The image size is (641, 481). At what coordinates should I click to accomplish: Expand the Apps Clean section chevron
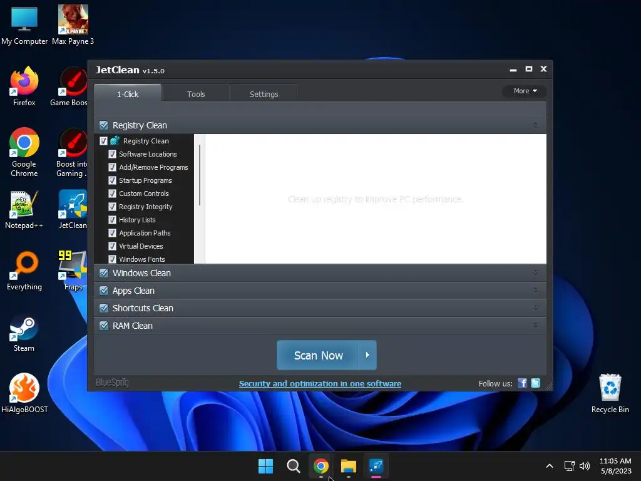[x=535, y=289]
